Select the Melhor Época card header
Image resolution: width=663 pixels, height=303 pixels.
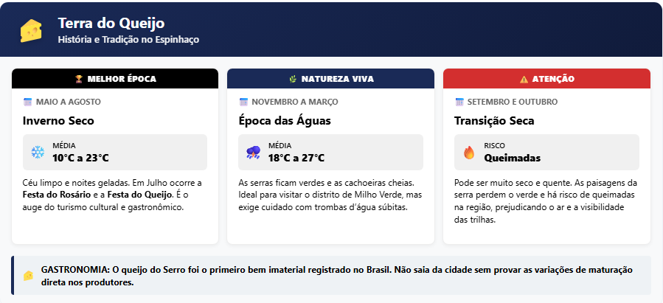tap(115, 79)
